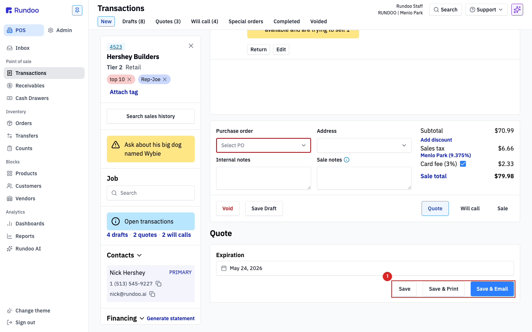Open Customers list

pos(44,186)
